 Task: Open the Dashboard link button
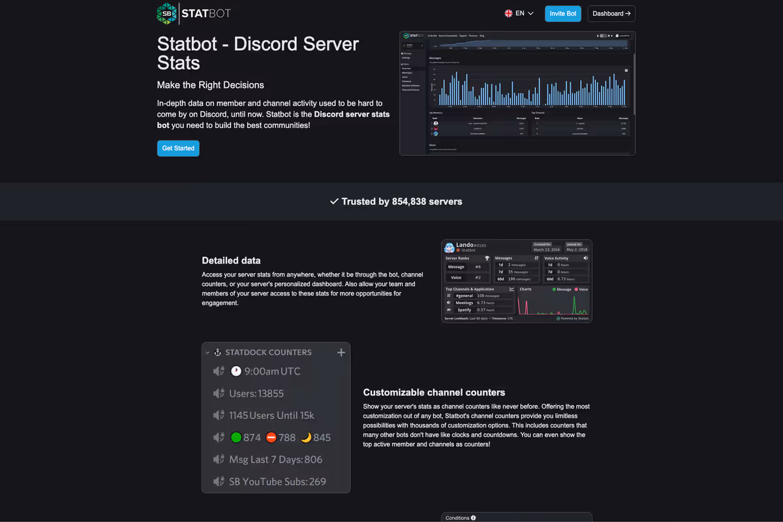(611, 14)
